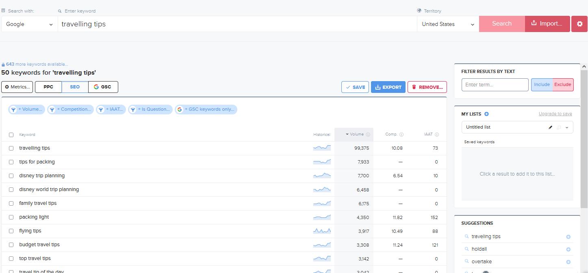View historical trend chart for 'flying tips'
The image size is (588, 273).
(x=322, y=231)
